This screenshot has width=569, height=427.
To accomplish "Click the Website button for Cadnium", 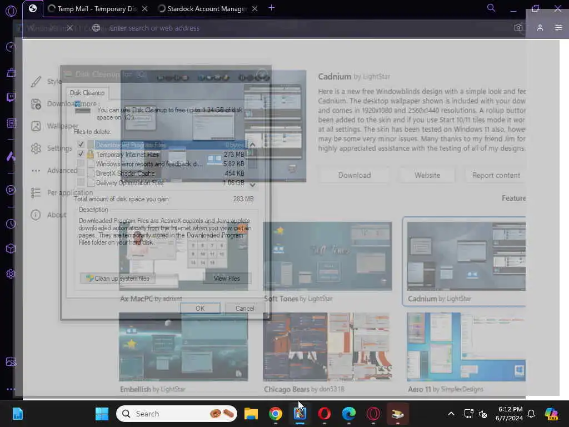I will [x=427, y=175].
